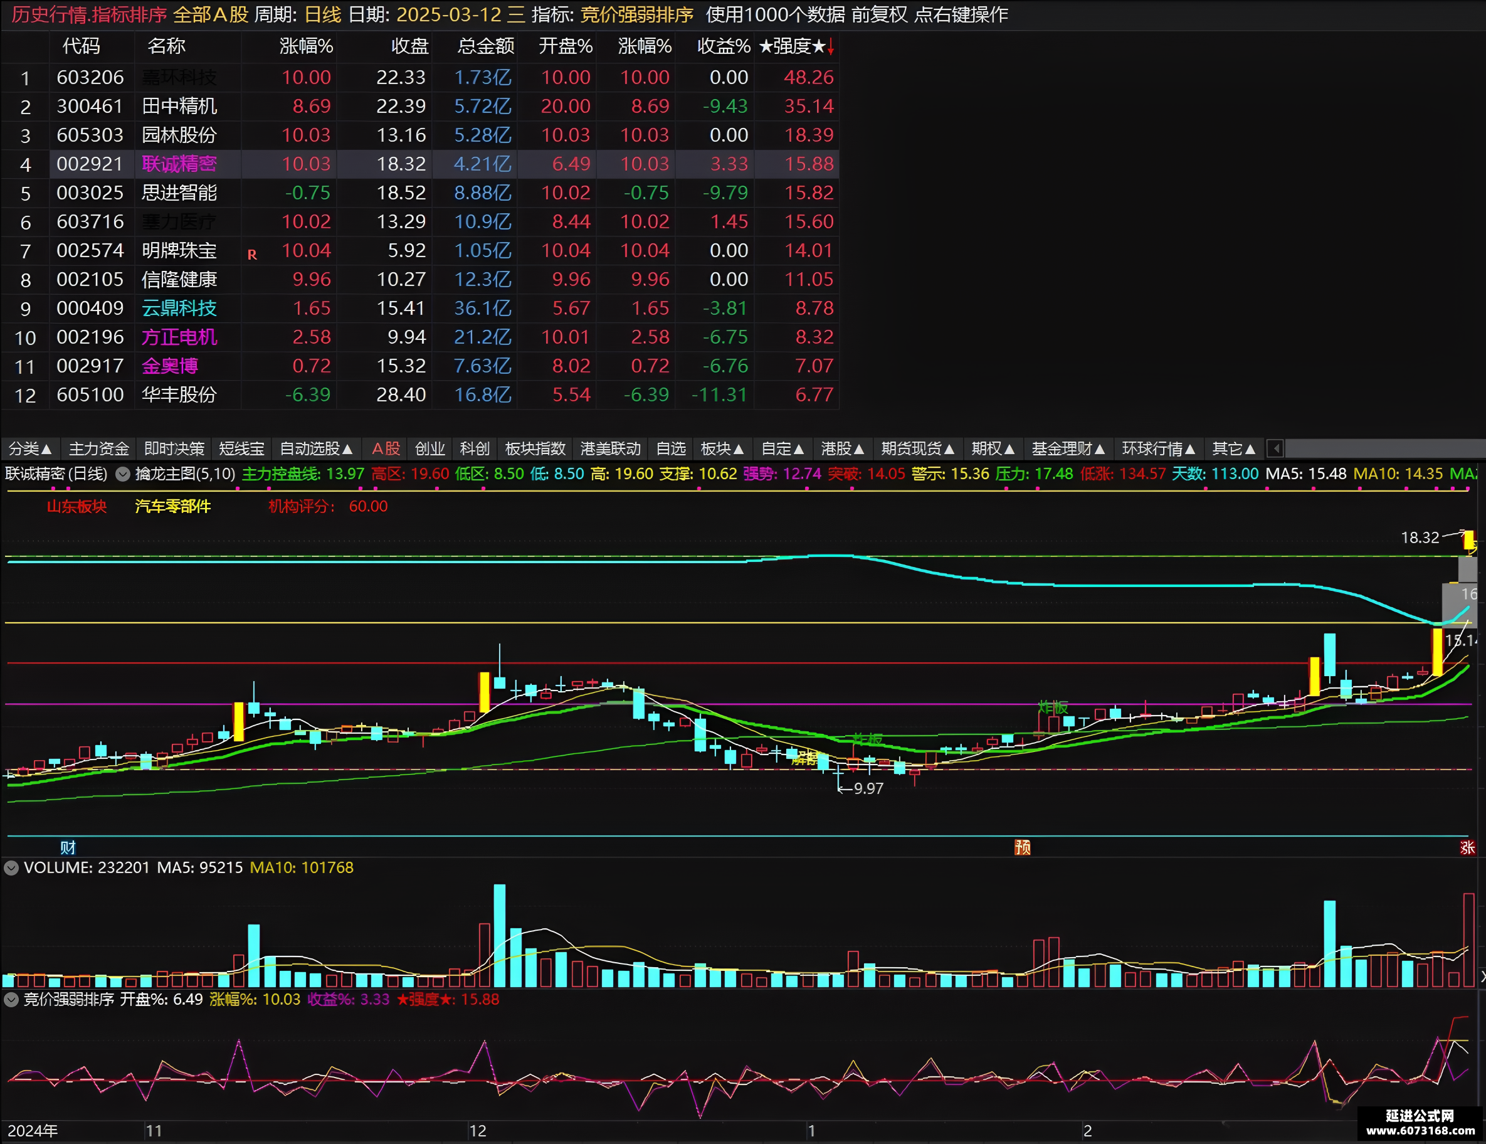Click the horizontal scrollbar beside tabs
This screenshot has height=1144, width=1486.
pos(1384,448)
